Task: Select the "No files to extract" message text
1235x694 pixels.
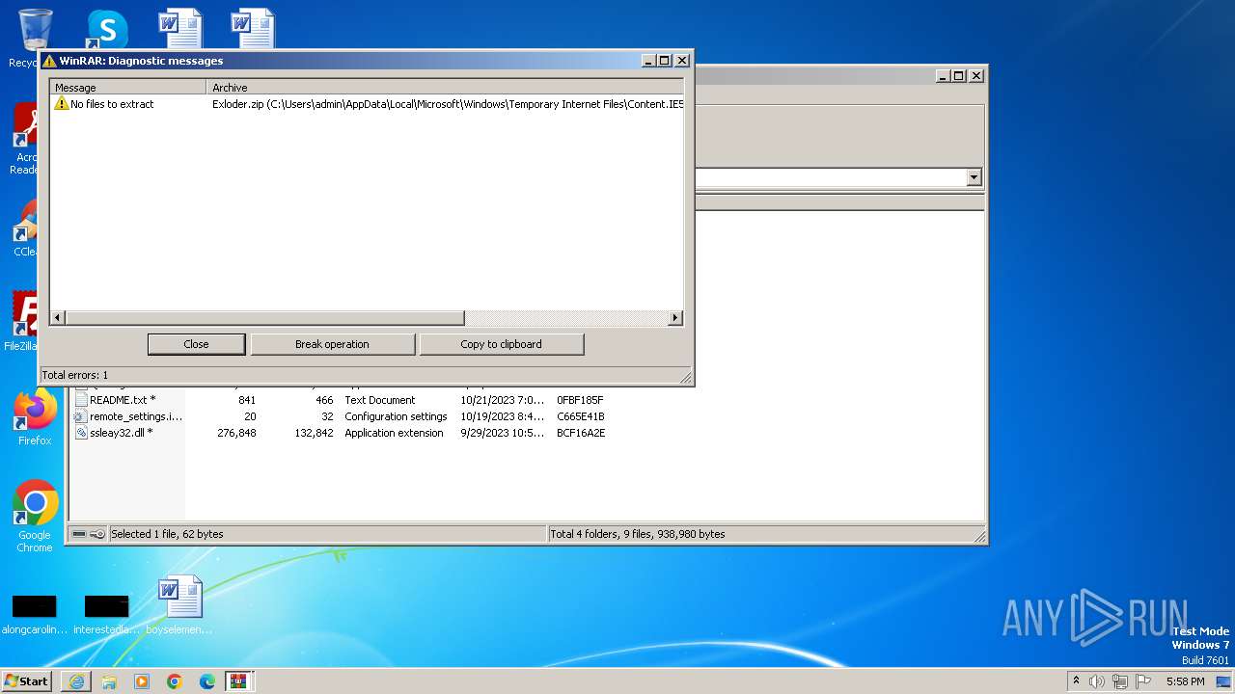Action: click(x=112, y=104)
